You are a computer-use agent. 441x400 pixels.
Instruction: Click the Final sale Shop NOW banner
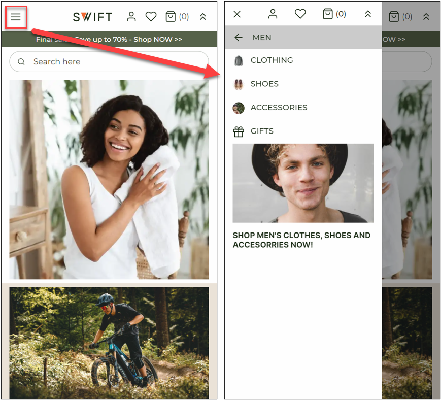point(109,39)
